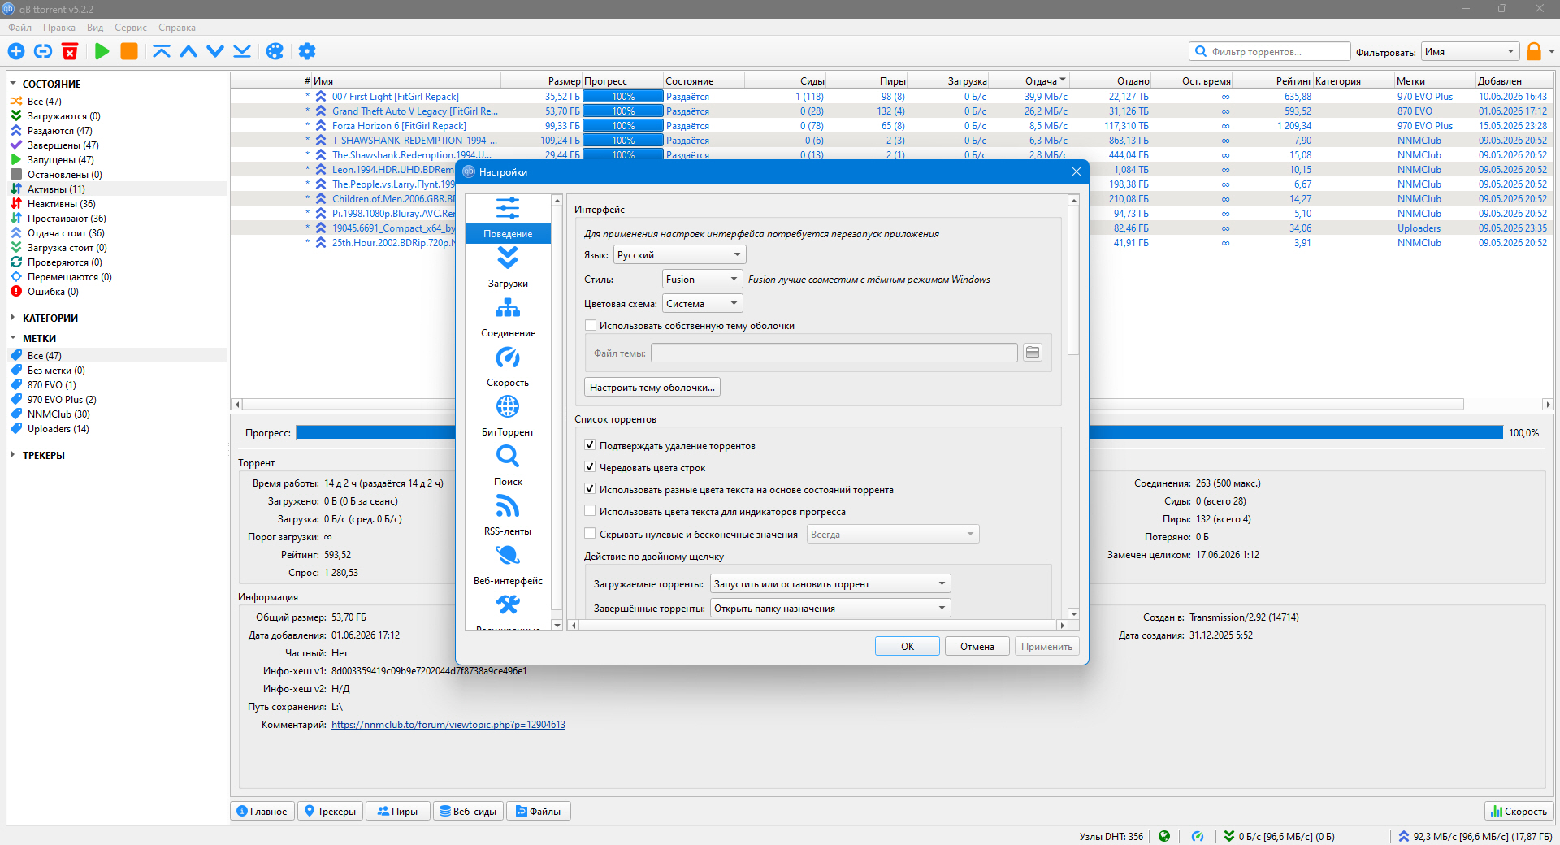
Task: Switch to the Пиры tab
Action: 397,811
